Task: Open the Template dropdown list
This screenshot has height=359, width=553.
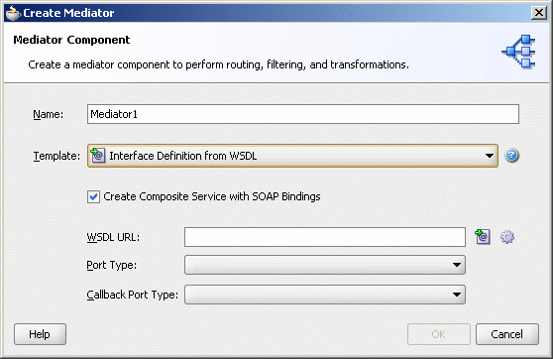Action: [292, 156]
